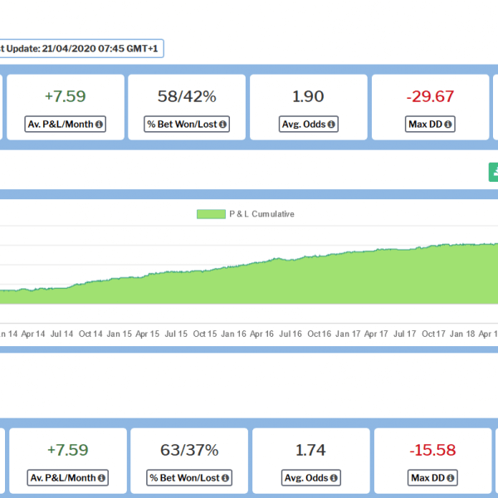This screenshot has height=498, width=498.
Task: Click the Oct 15 axis label
Action: point(205,334)
